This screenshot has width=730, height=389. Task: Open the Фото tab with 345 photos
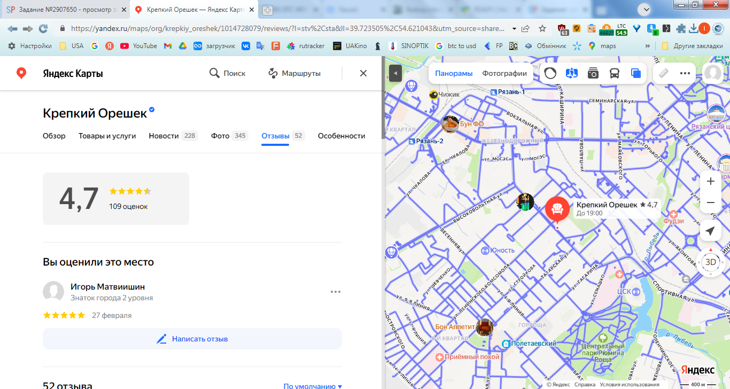click(x=230, y=136)
